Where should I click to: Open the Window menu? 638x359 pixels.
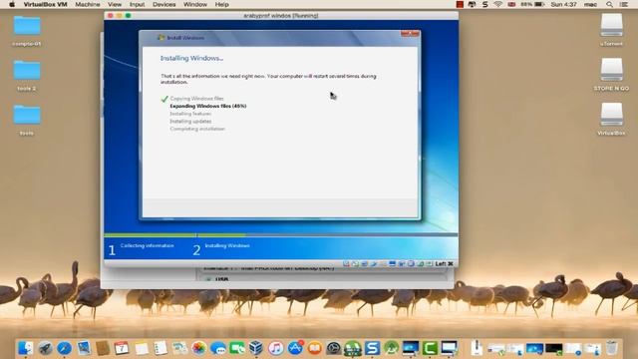pos(195,4)
